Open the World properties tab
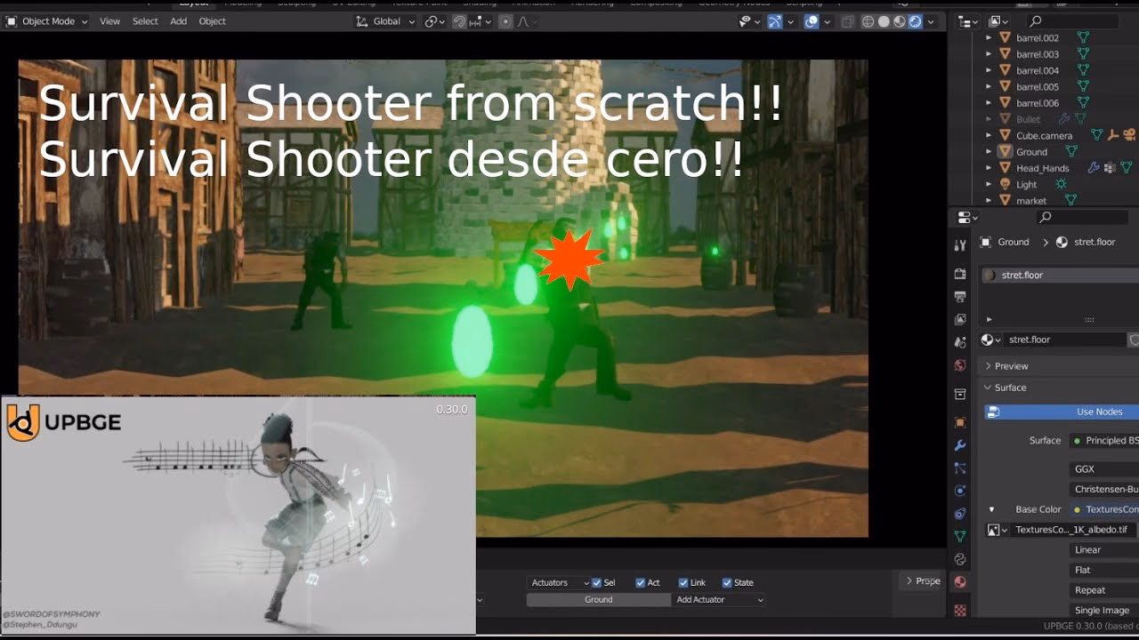The width and height of the screenshot is (1139, 640). coord(959,365)
